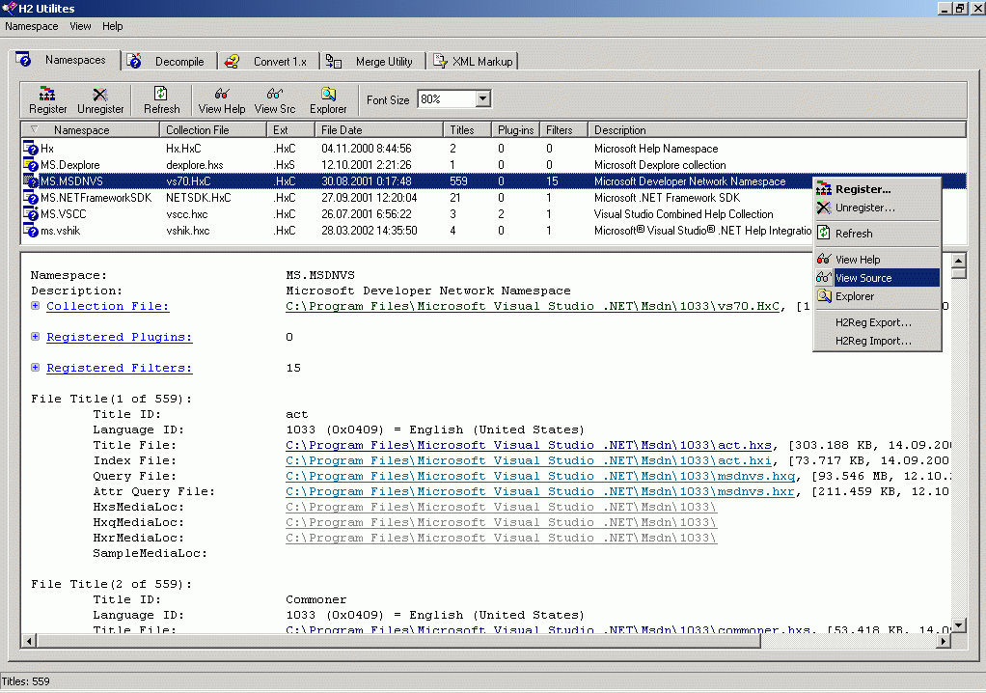Open the Font Size dropdown arrow
Screen dimensions: 986x693
(x=483, y=98)
